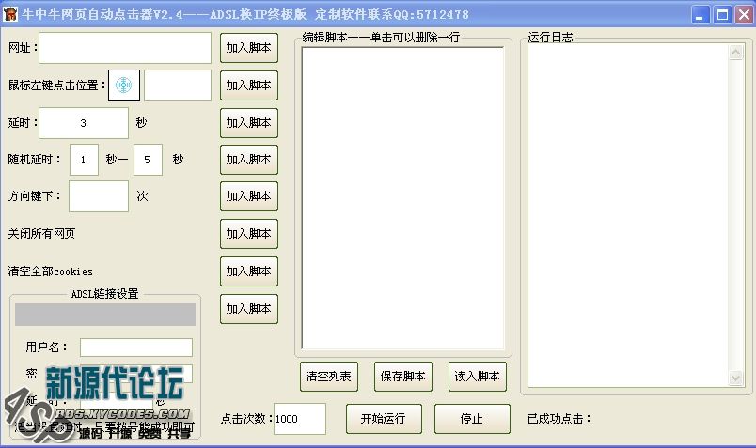Stop the run with 停止 button
This screenshot has width=756, height=448.
472,419
